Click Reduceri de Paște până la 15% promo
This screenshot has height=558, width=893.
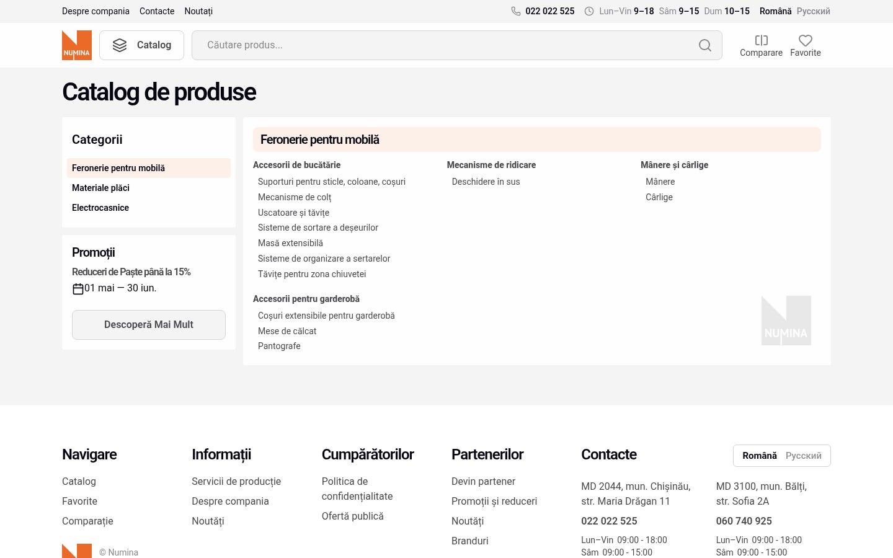(x=131, y=272)
